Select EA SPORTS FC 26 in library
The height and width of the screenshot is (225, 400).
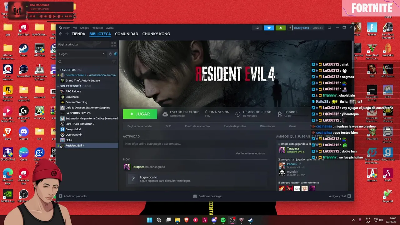click(87, 113)
